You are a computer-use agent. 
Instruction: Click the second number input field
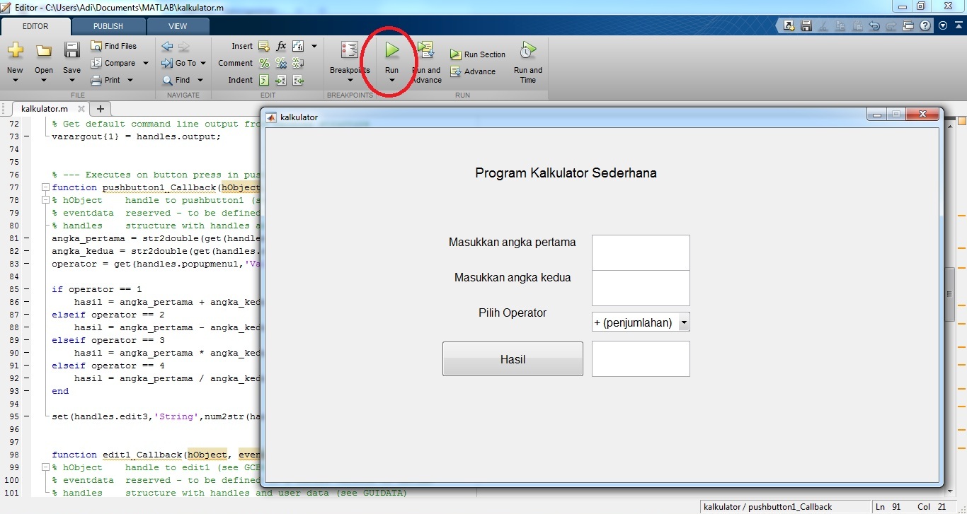(x=641, y=288)
